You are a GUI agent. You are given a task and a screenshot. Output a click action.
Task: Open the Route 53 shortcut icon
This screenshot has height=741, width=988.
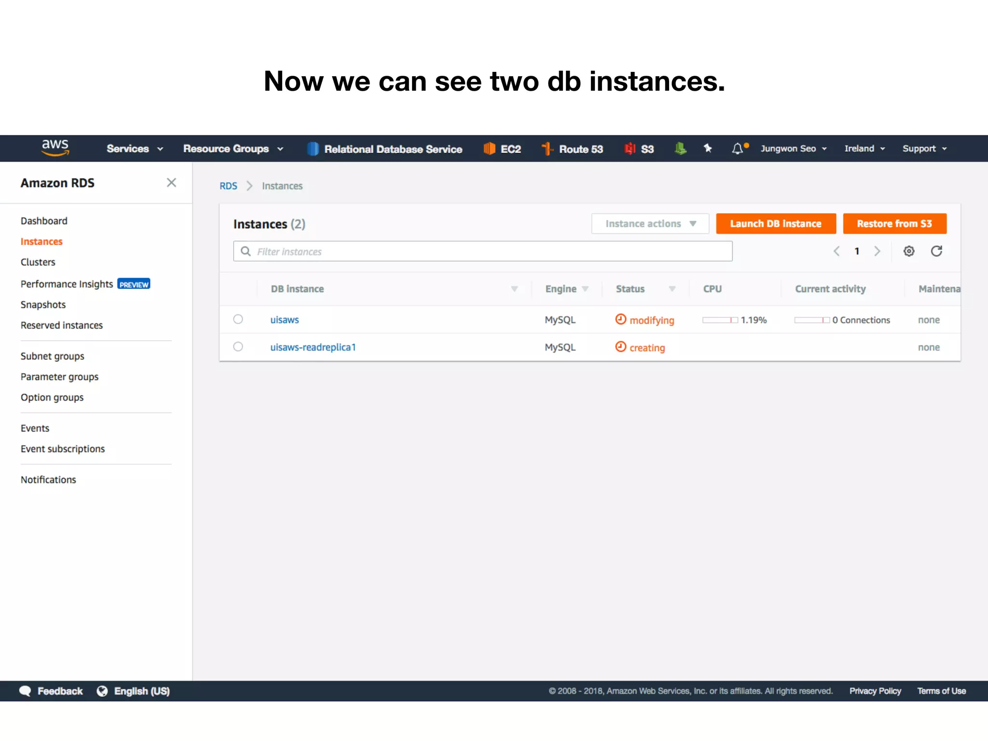point(547,149)
